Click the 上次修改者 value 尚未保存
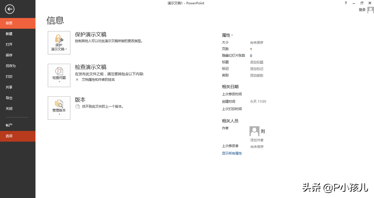374x198 pixels. [257, 147]
